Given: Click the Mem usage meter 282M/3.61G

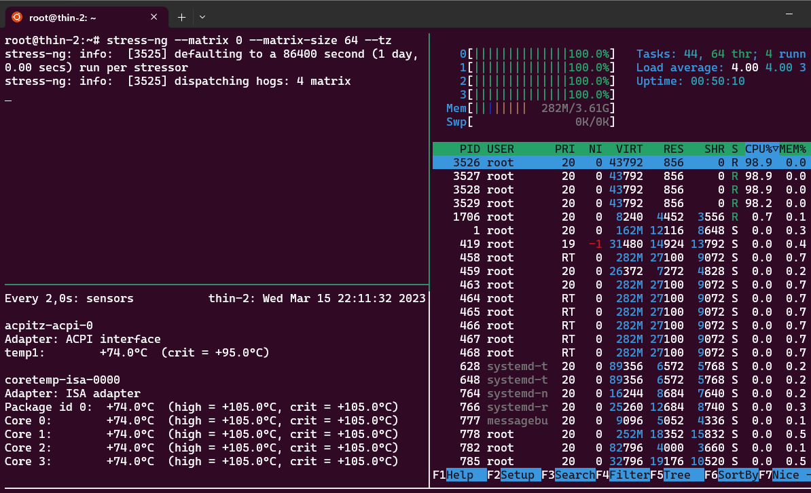Looking at the screenshot, I should point(530,108).
